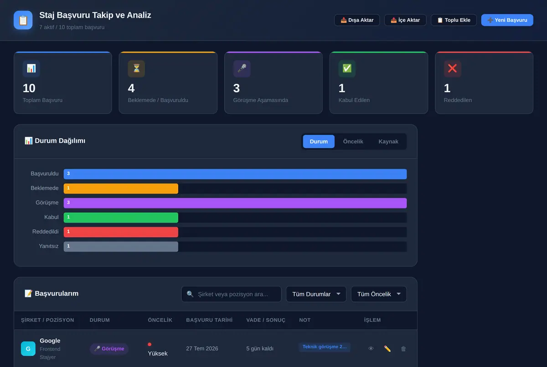547x367 pixels.
Task: Click the ÖNCELİK column header
Action: [160, 320]
